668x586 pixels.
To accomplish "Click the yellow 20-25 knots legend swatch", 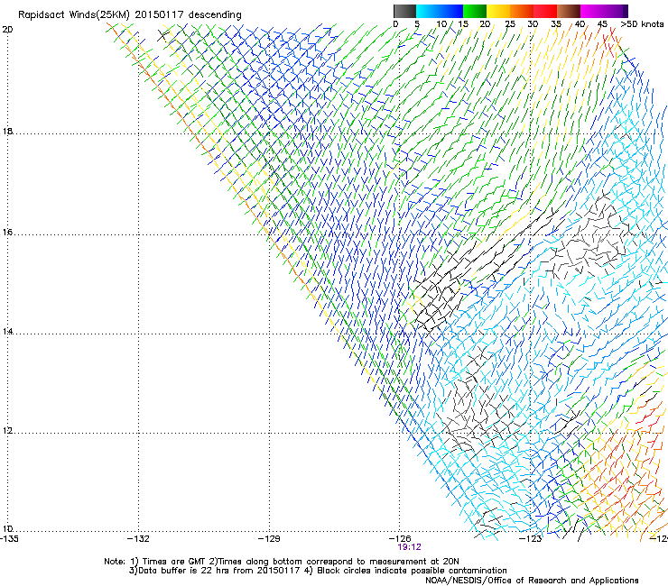I will click(498, 11).
